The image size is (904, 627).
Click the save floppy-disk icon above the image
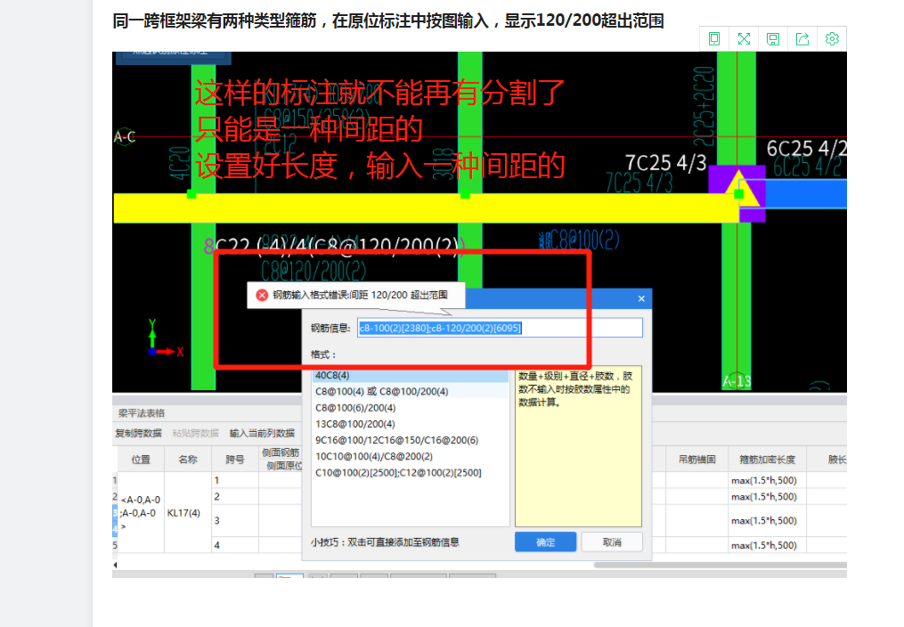click(x=773, y=38)
